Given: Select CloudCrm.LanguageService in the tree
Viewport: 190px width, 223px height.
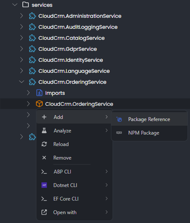Looking at the screenshot, I should pos(74,71).
